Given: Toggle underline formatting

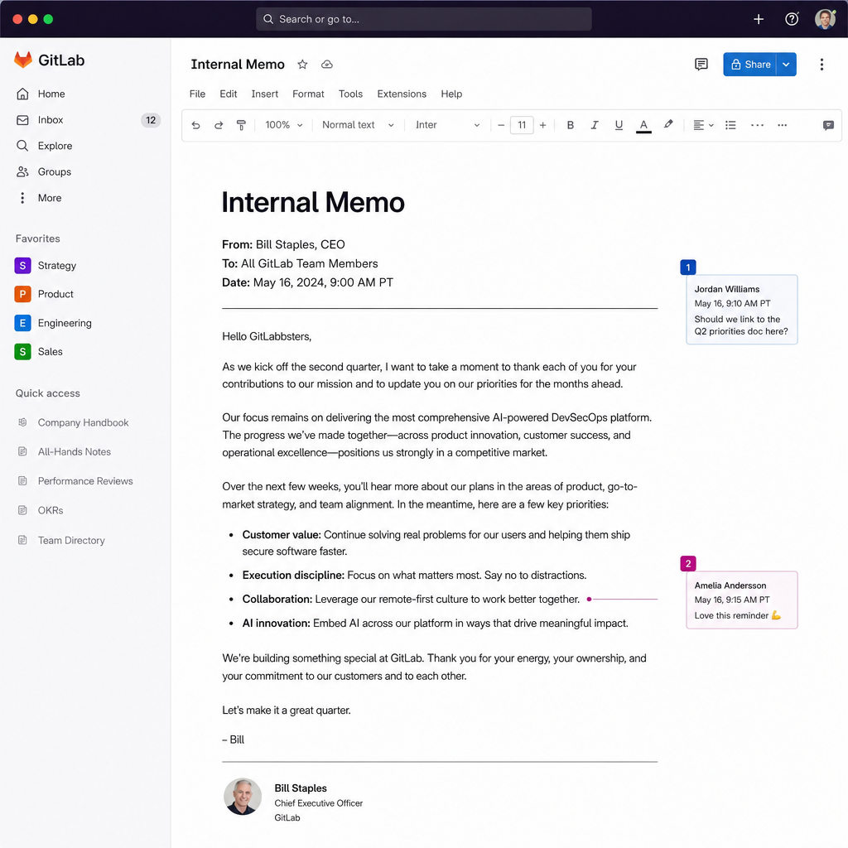Looking at the screenshot, I should [619, 125].
